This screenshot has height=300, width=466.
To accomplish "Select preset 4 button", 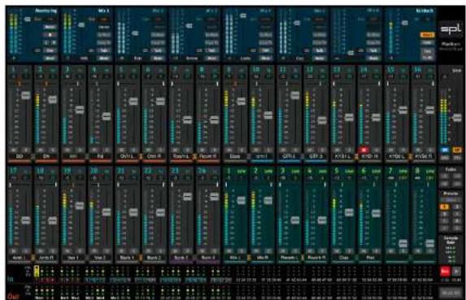I will tap(457, 214).
